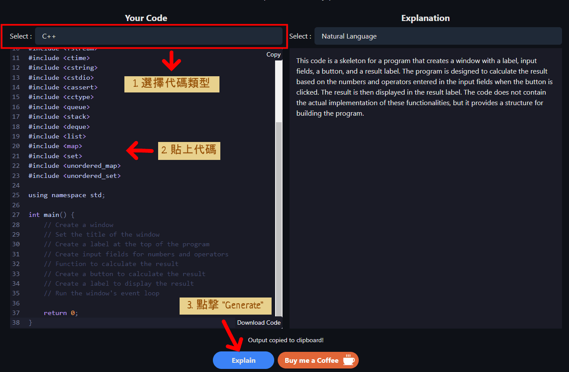Click the red left arrow beside the code

140,151
